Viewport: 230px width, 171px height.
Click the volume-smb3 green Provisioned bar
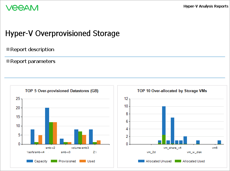click(x=80, y=138)
